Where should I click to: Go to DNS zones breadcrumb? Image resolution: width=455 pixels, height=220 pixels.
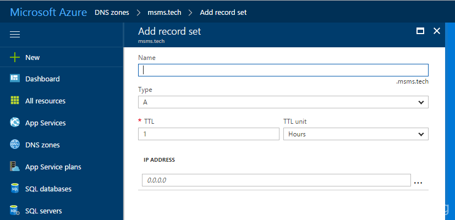click(x=112, y=13)
